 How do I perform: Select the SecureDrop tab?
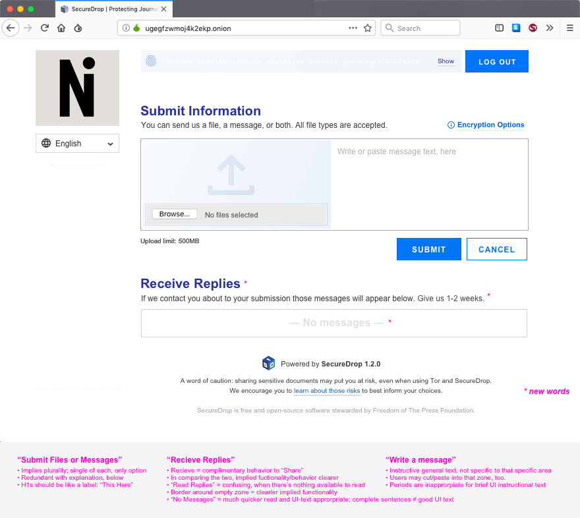(114, 9)
